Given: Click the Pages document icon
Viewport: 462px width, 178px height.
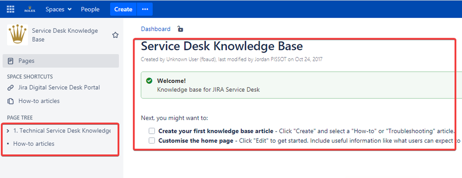Looking at the screenshot, I should point(11,61).
